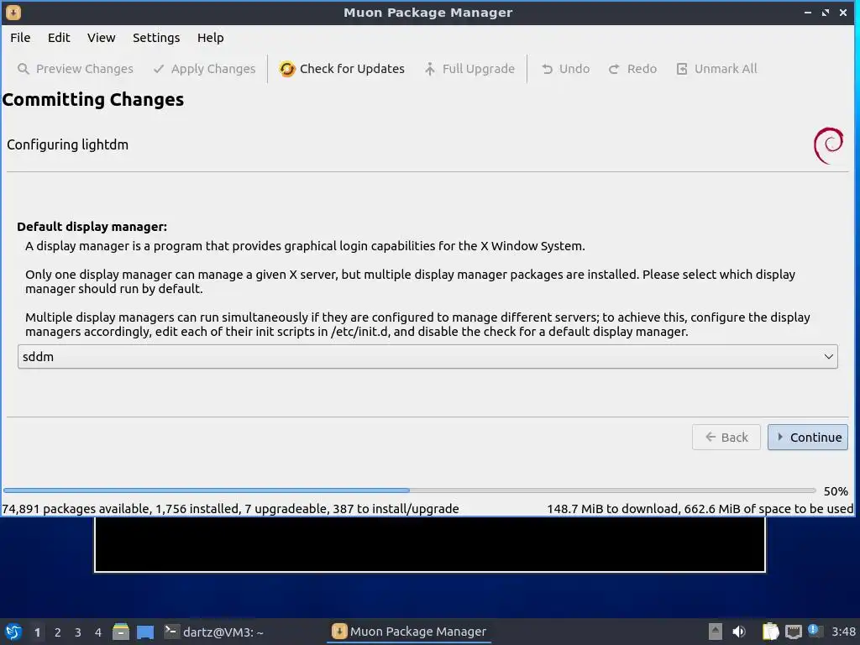Switch to workspace 4
The width and height of the screenshot is (860, 645).
click(98, 632)
